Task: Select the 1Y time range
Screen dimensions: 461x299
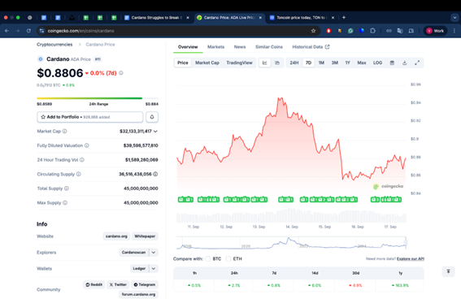Action: tap(347, 63)
